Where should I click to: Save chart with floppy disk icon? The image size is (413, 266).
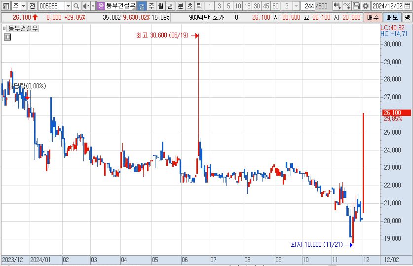[x=356, y=6]
